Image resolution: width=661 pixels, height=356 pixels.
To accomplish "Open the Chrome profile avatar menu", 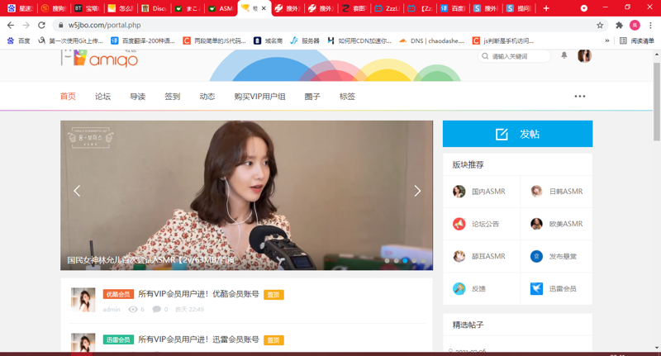I will (x=635, y=26).
